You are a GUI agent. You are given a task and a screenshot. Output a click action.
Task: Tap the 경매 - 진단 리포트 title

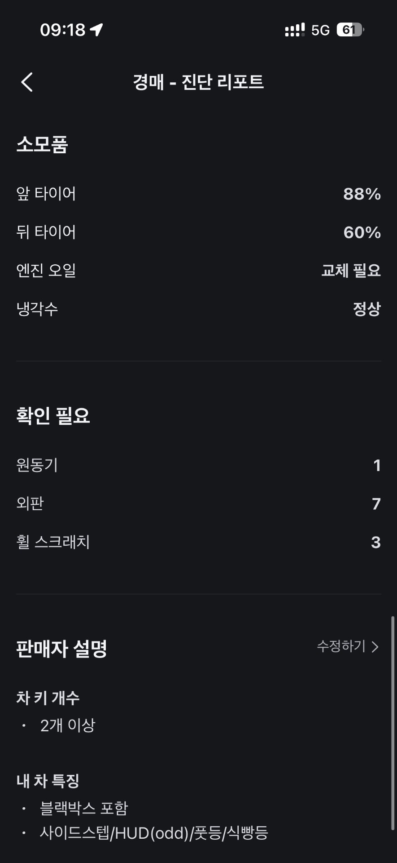pyautogui.click(x=198, y=82)
